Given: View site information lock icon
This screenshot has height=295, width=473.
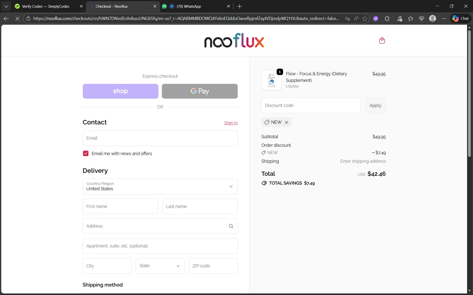Looking at the screenshot, I should pyautogui.click(x=28, y=19).
